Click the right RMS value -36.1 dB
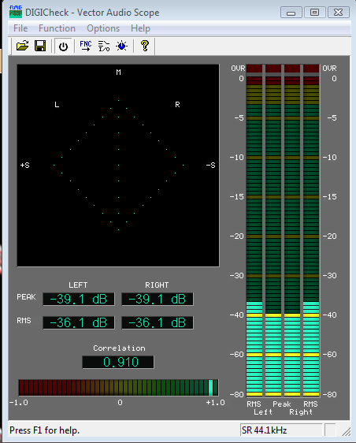 [x=158, y=322]
